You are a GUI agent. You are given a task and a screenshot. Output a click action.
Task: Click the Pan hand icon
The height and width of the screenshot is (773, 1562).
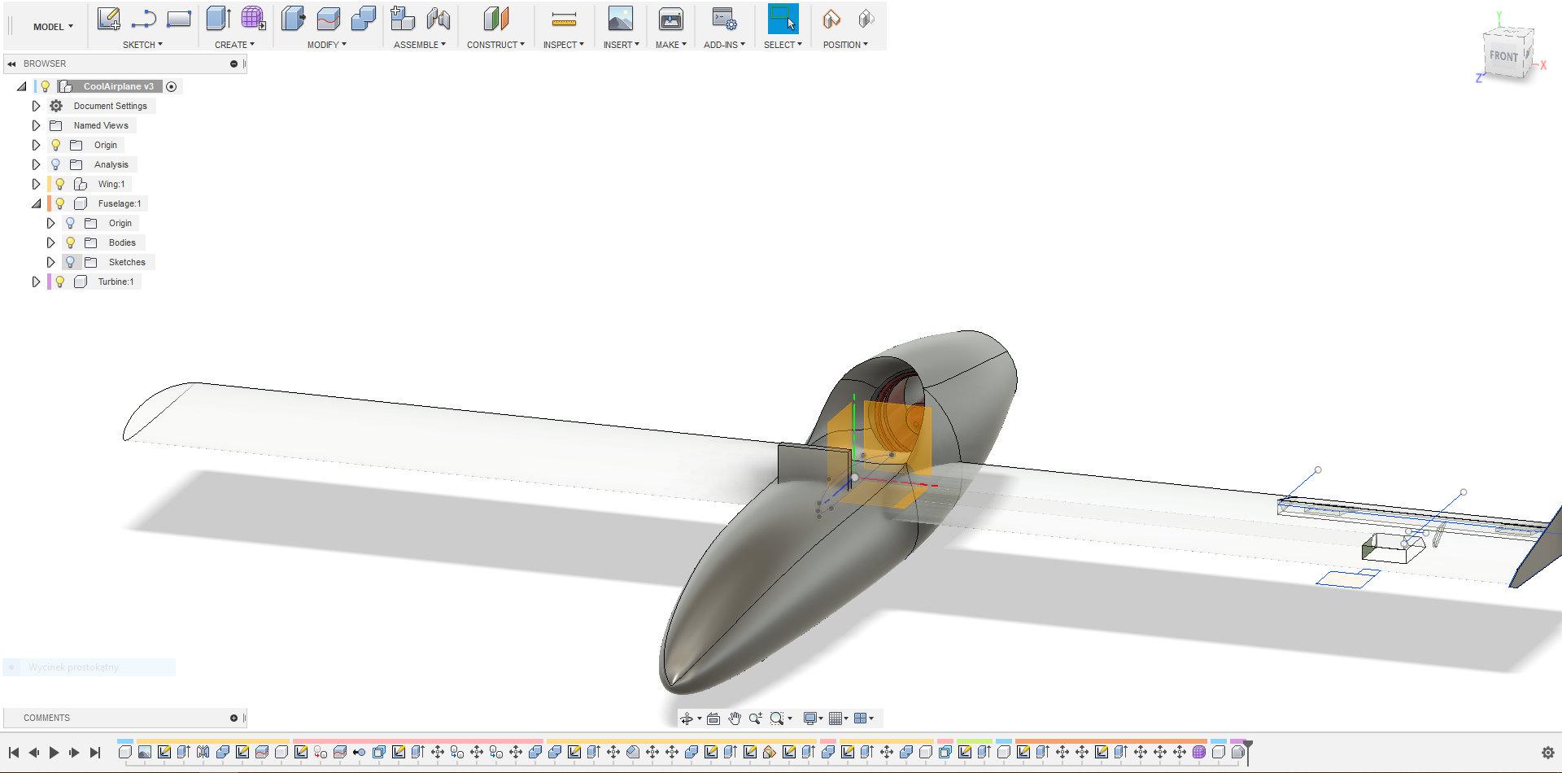click(735, 718)
